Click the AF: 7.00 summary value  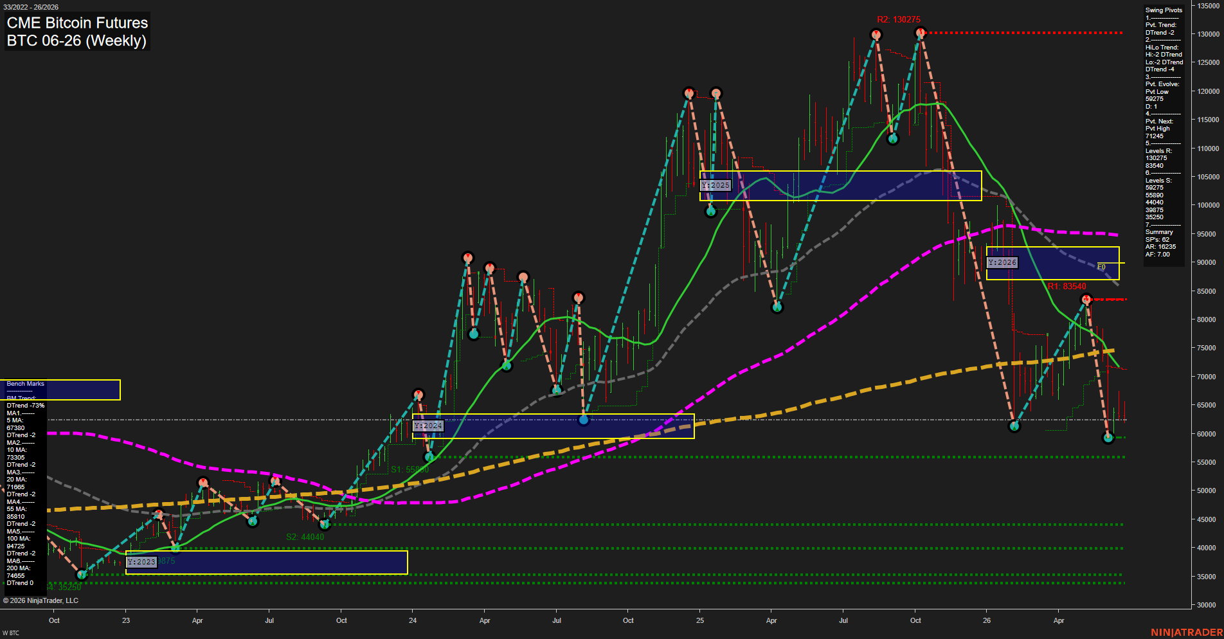(1158, 255)
